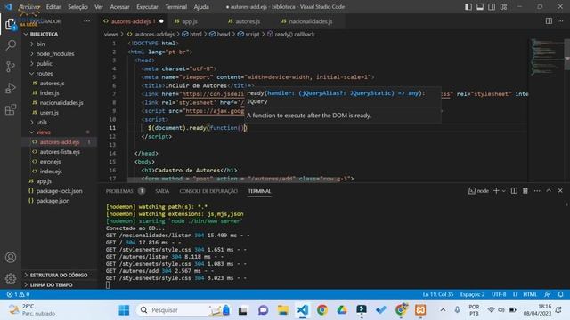Open terminal panel more actions
This screenshot has height=320, width=570.
coord(537,191)
